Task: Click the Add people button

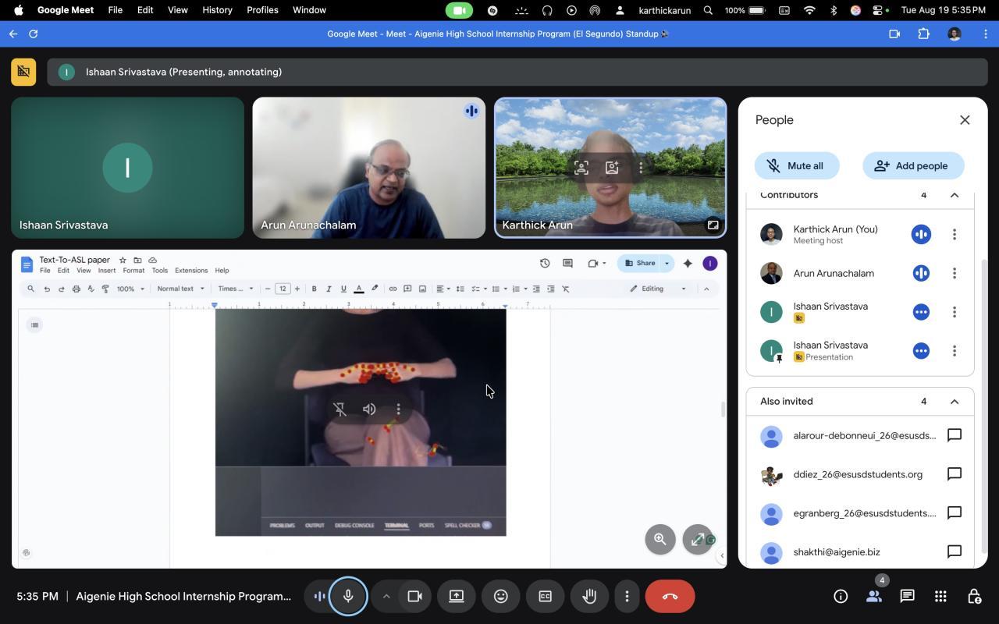Action: 912,166
